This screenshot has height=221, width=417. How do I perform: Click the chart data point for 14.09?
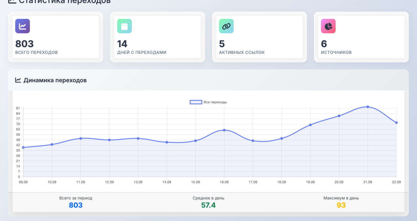[167, 142]
